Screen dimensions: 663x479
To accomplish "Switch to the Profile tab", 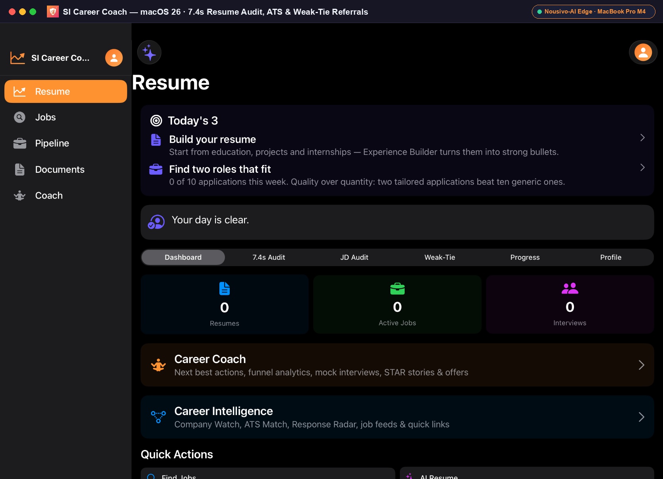I will tap(611, 257).
